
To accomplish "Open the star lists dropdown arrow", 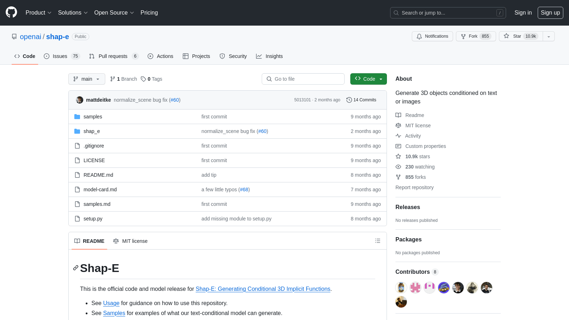I will 549,36.
